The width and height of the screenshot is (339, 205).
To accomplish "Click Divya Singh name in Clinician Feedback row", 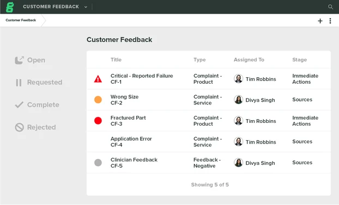I will click(x=260, y=163).
